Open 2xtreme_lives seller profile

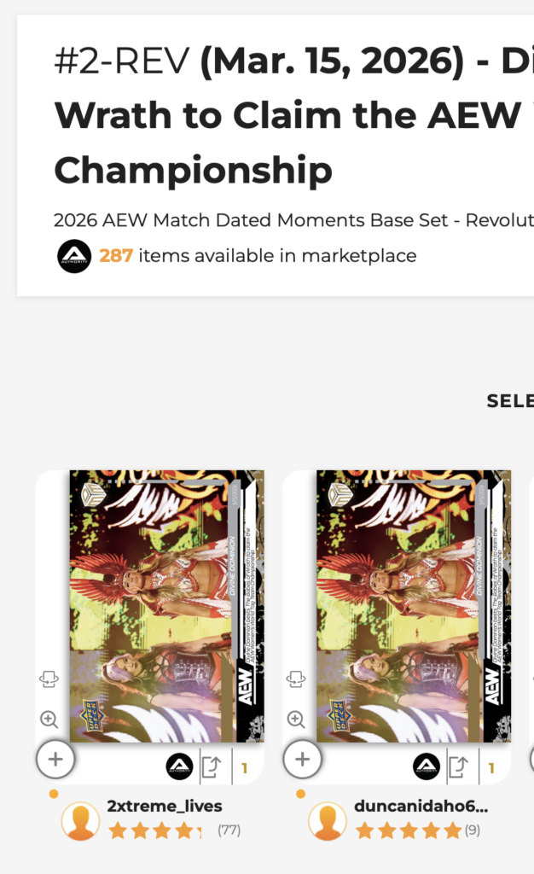click(x=165, y=807)
